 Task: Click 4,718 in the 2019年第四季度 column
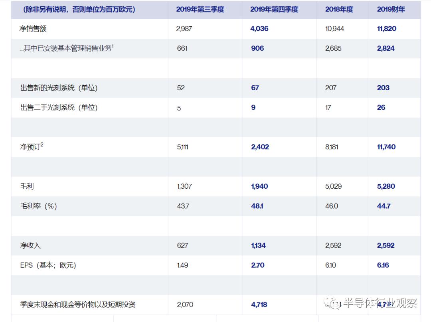tap(259, 305)
